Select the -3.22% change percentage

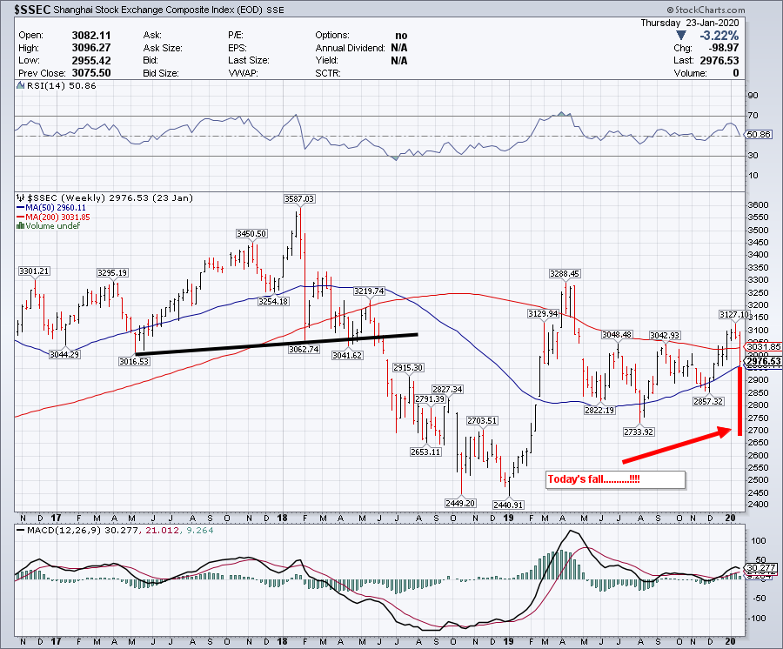[719, 36]
